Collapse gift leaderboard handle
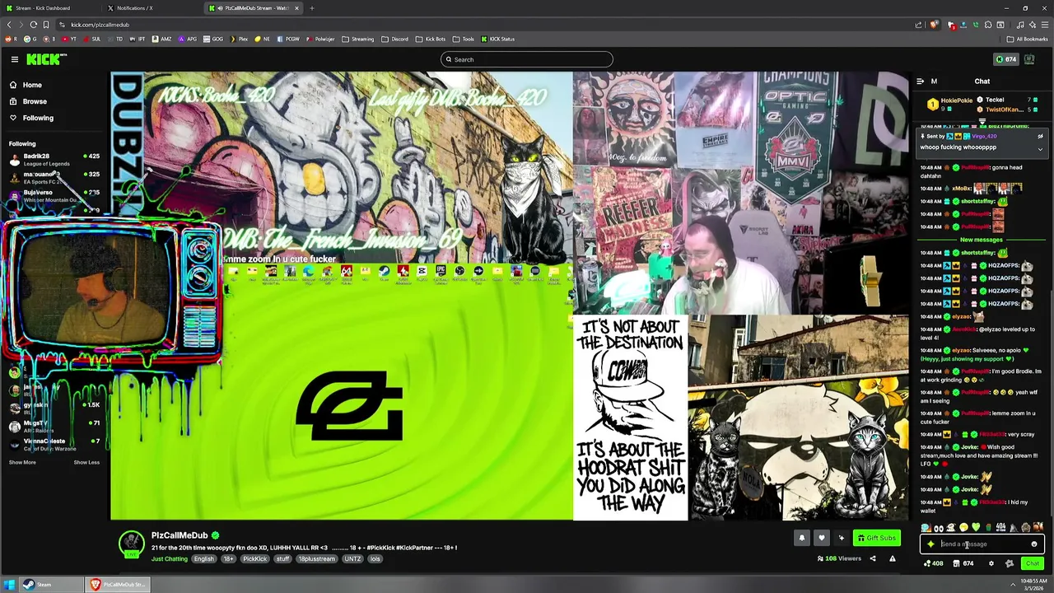This screenshot has width=1054, height=593. coord(982,121)
